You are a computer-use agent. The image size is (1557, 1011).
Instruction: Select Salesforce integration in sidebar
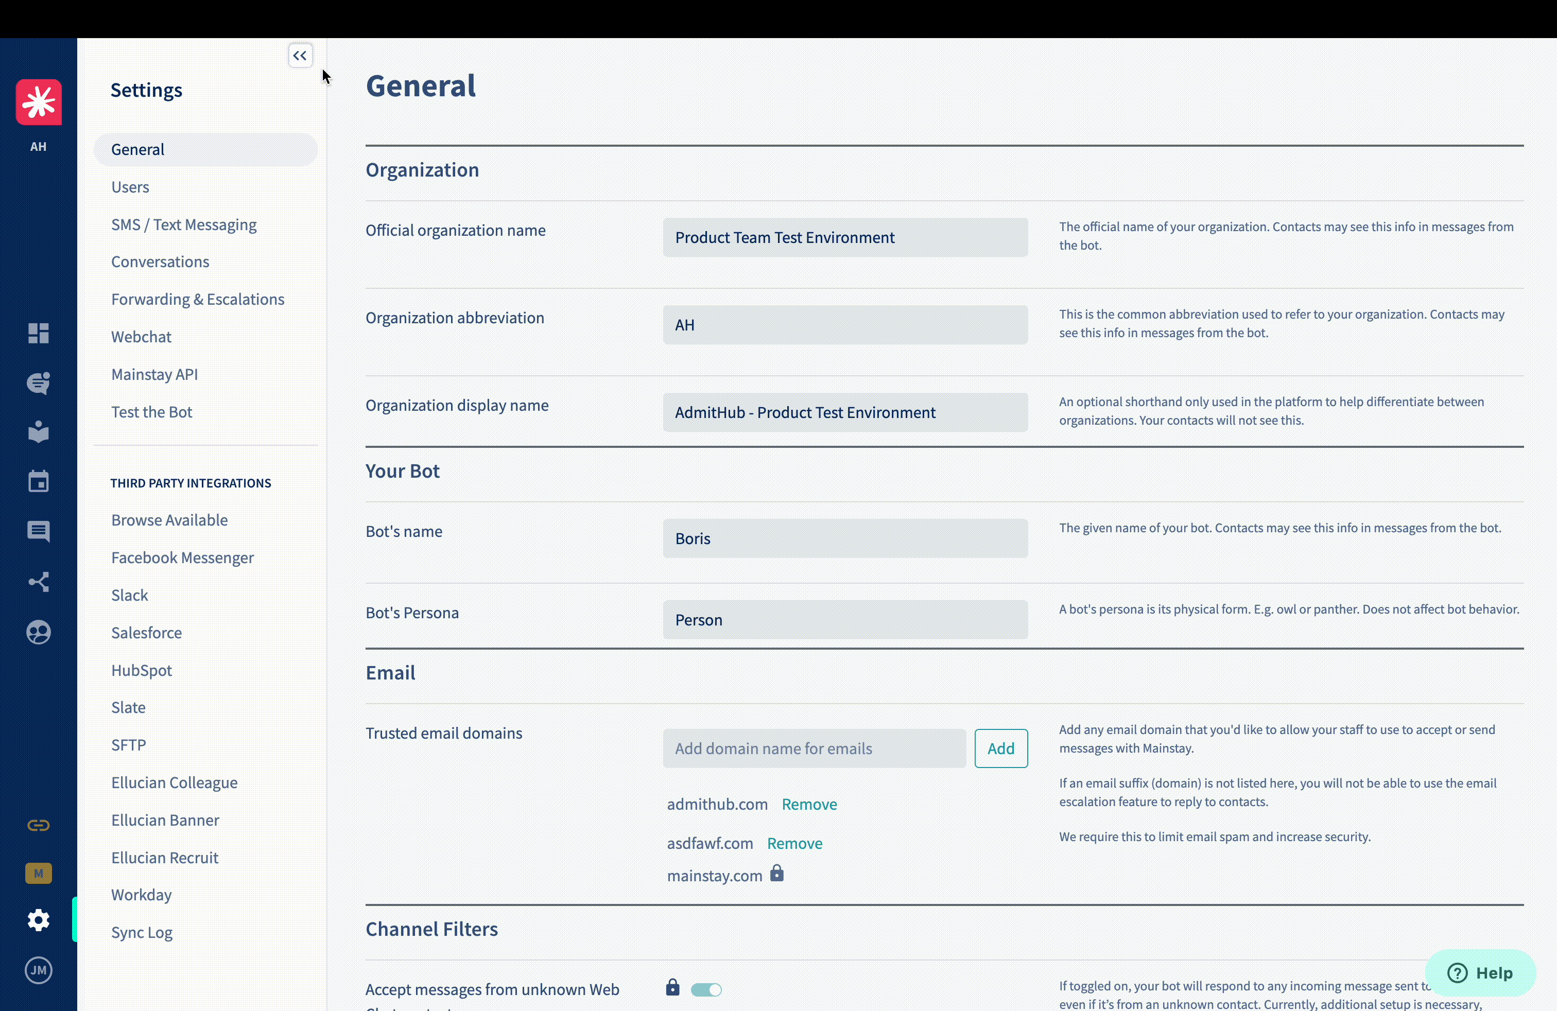tap(147, 632)
